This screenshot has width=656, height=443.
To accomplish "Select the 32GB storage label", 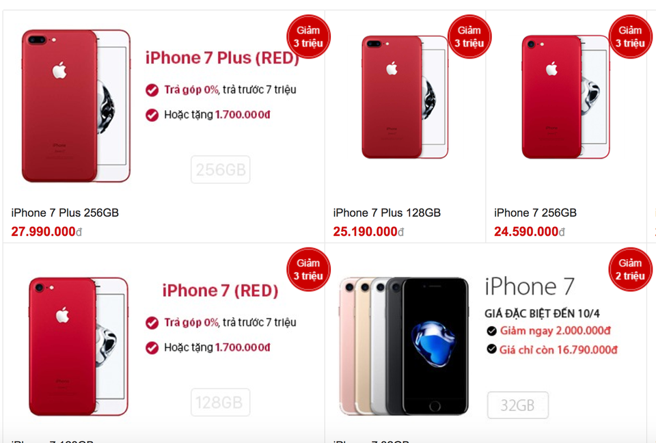I will pos(518,405).
